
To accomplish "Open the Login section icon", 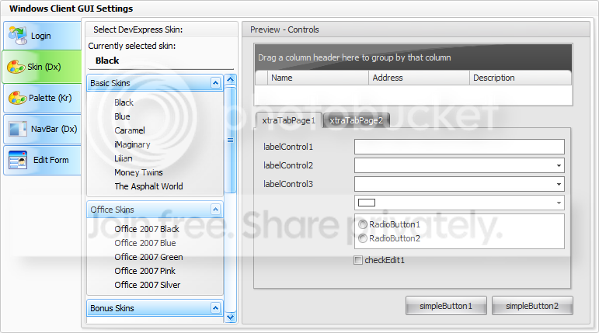I will coord(18,35).
